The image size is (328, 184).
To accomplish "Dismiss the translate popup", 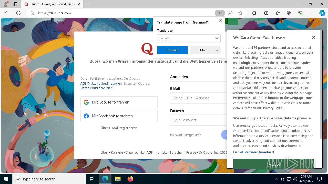I will [221, 20].
